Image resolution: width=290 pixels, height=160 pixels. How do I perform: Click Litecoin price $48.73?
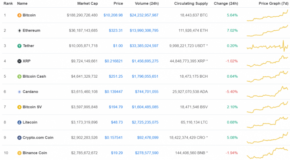(117, 122)
